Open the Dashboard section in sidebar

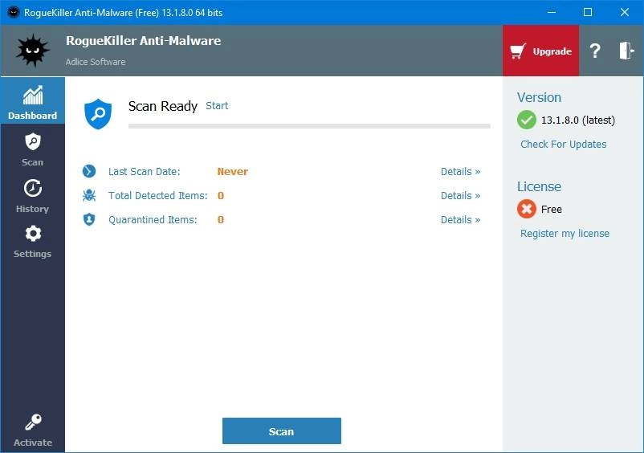point(32,100)
